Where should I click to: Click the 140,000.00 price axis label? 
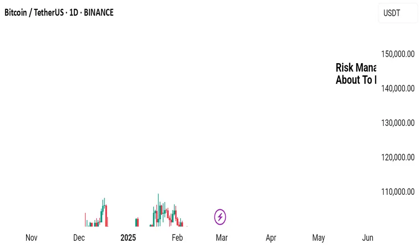tap(397, 88)
